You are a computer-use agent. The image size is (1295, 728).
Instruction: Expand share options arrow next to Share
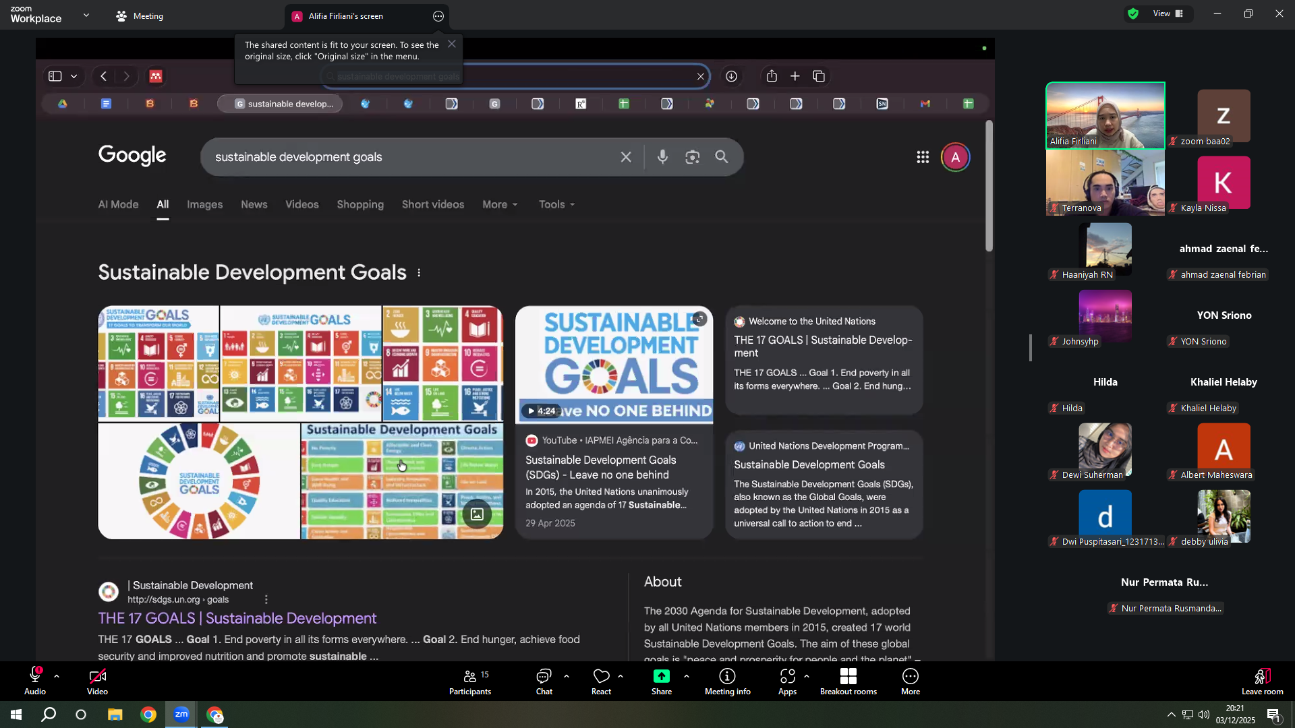click(686, 676)
